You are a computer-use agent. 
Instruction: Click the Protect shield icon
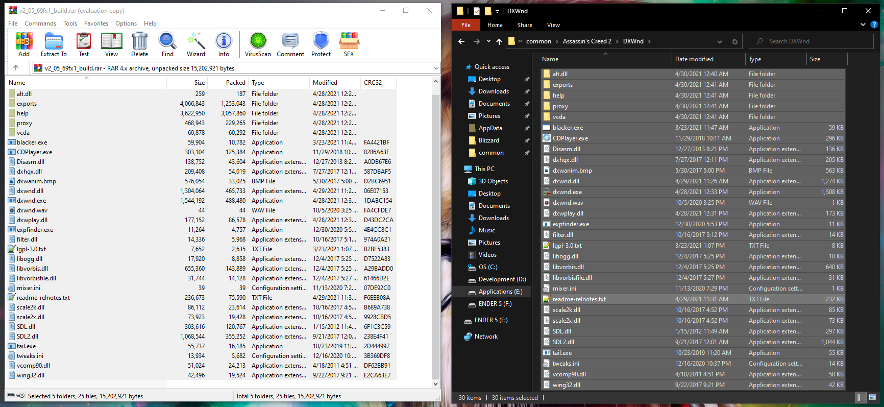(321, 44)
